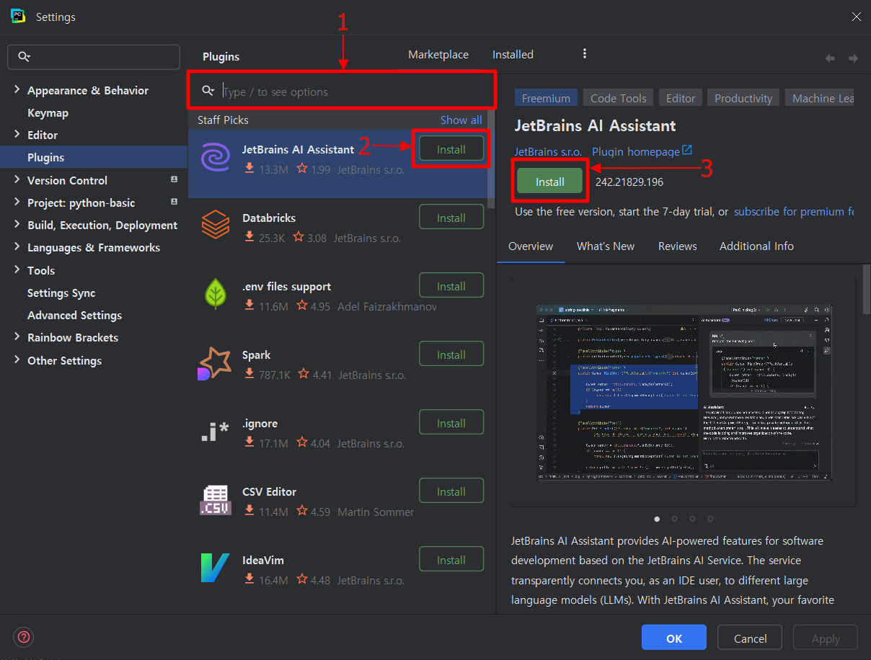This screenshot has width=871, height=660.
Task: Click the subscribe for premium link
Action: (x=794, y=212)
